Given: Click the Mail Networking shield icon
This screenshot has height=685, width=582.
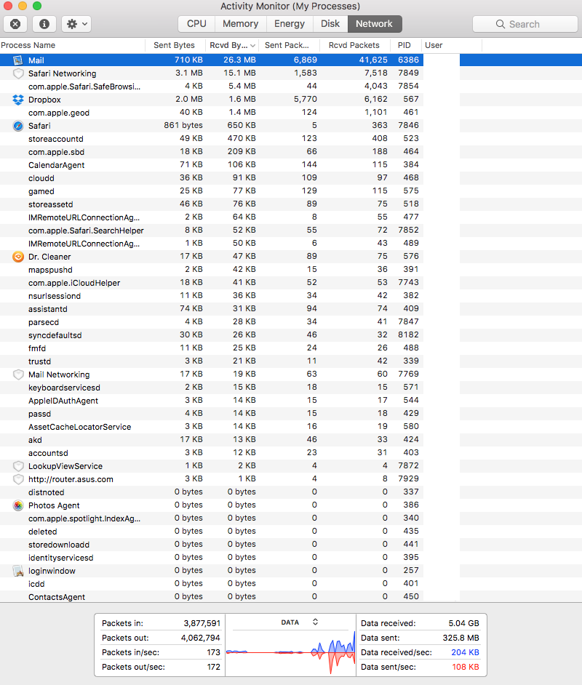Looking at the screenshot, I should point(18,374).
